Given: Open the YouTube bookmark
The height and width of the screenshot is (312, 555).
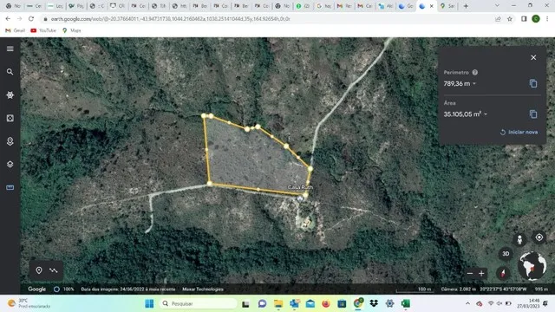Looking at the screenshot, I should tap(43, 30).
